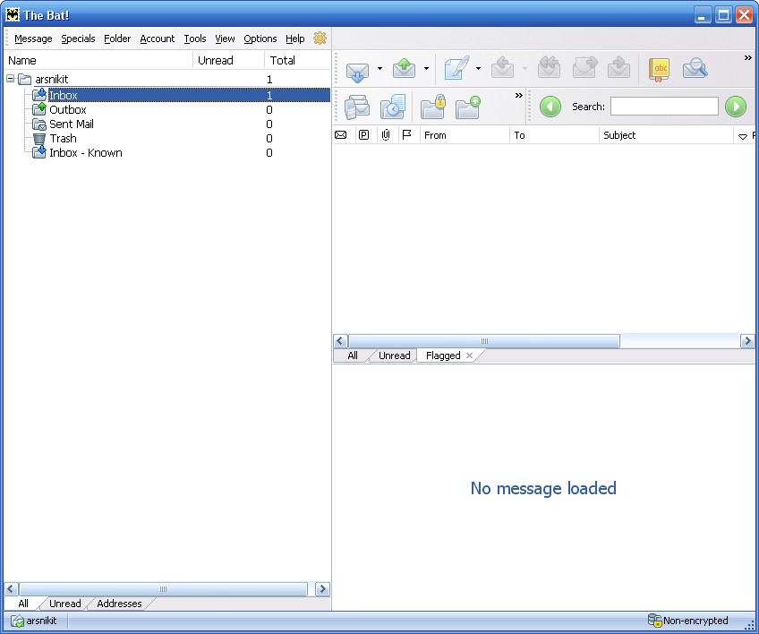Close the Flagged tab
Screen dimensions: 759x634
(469, 356)
